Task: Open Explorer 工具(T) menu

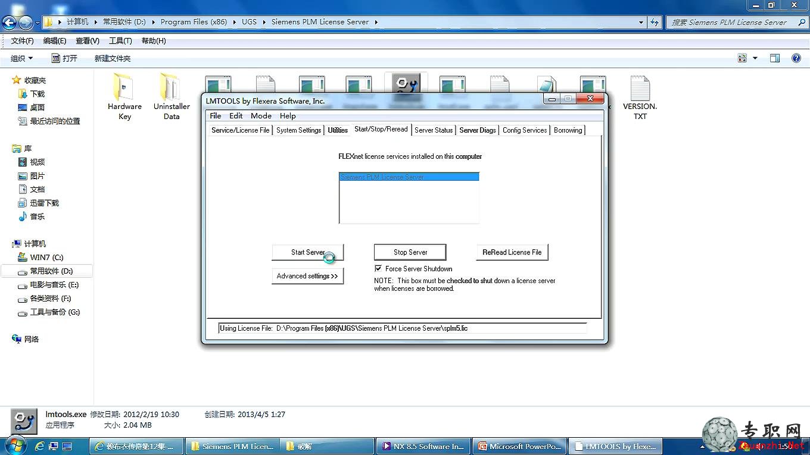Action: coord(120,41)
